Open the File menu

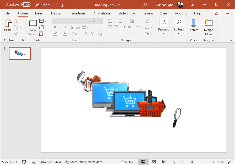pyautogui.click(x=7, y=13)
